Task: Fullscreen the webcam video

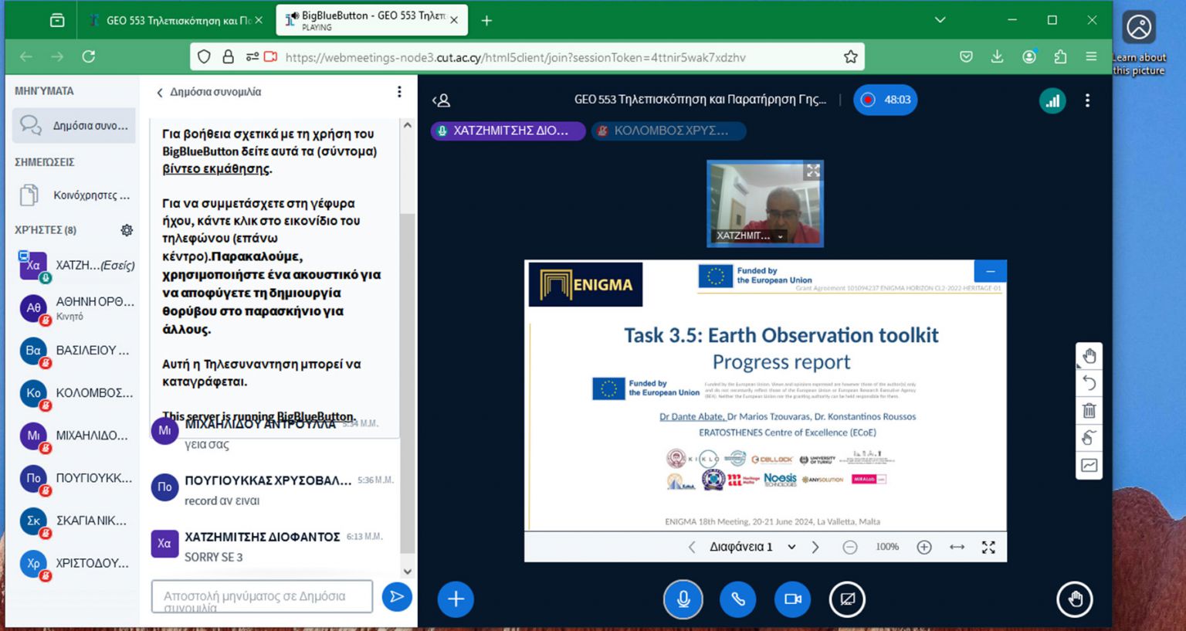Action: 812,171
